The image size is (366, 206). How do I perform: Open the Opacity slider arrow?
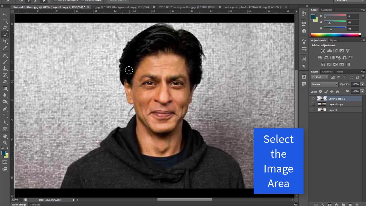point(362,84)
